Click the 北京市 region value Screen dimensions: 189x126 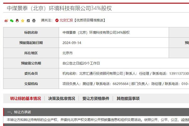point(68,53)
